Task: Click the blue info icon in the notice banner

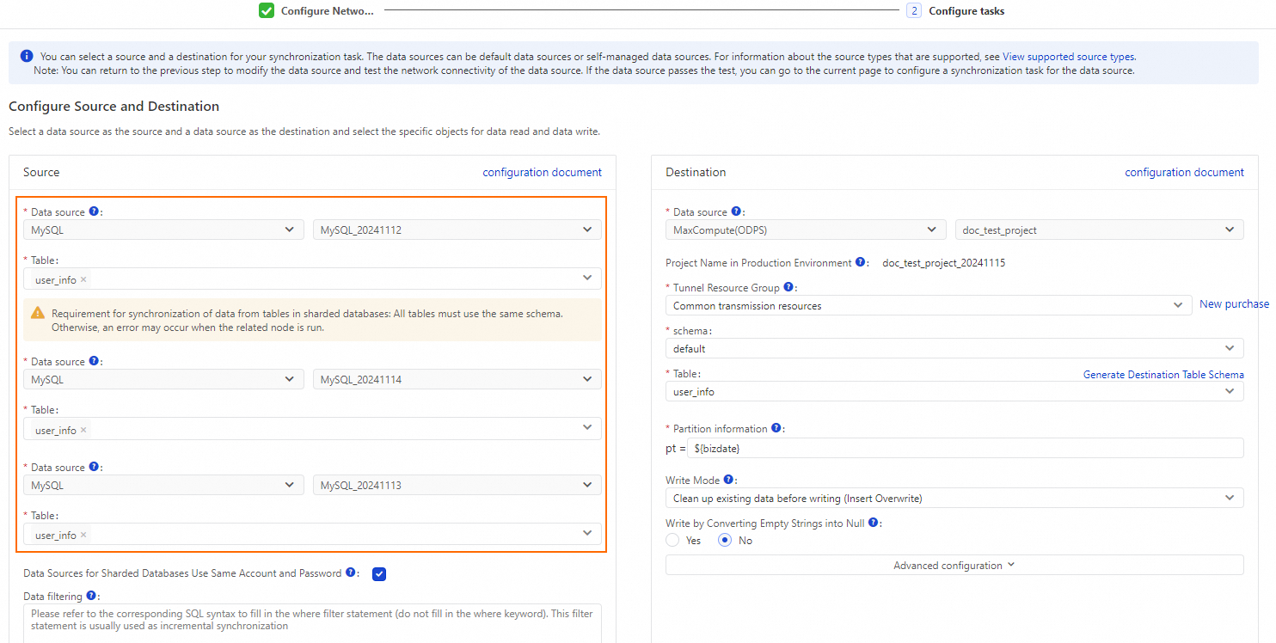Action: 27,56
